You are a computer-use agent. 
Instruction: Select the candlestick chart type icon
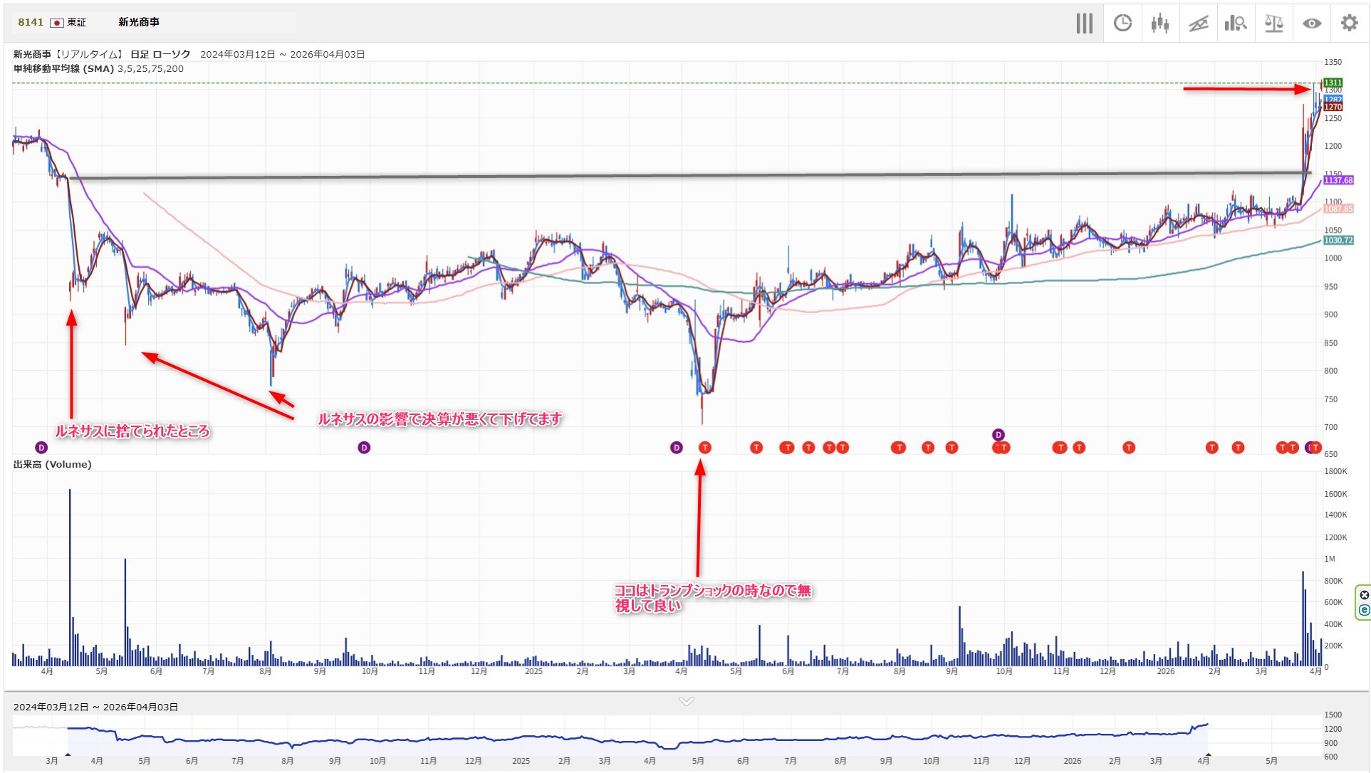[x=1160, y=23]
